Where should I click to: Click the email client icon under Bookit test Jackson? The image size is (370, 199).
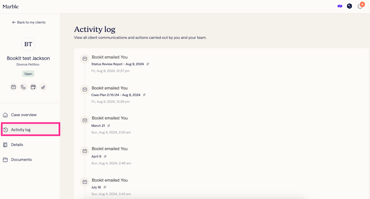click(x=14, y=87)
